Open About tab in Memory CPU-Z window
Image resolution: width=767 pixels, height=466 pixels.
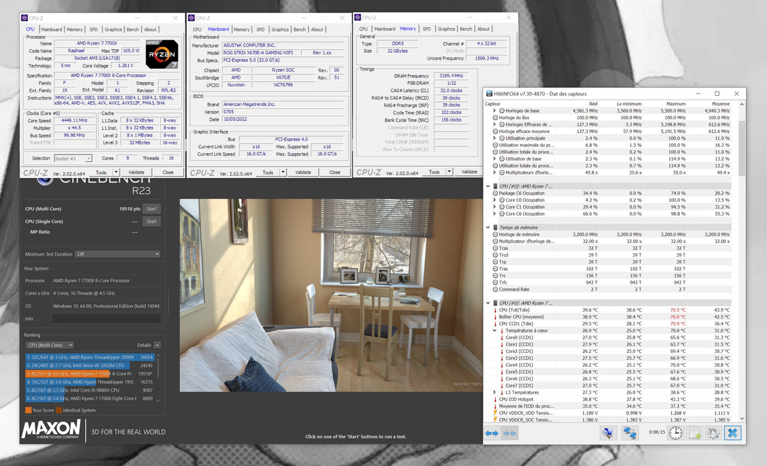(484, 29)
